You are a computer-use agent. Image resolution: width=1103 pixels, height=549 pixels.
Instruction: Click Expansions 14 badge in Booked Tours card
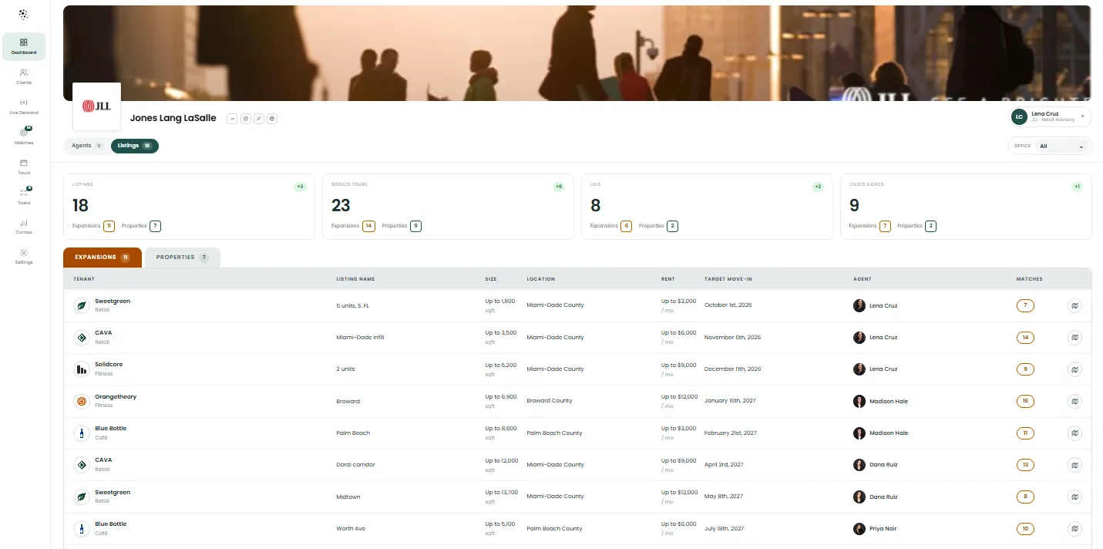click(x=368, y=226)
